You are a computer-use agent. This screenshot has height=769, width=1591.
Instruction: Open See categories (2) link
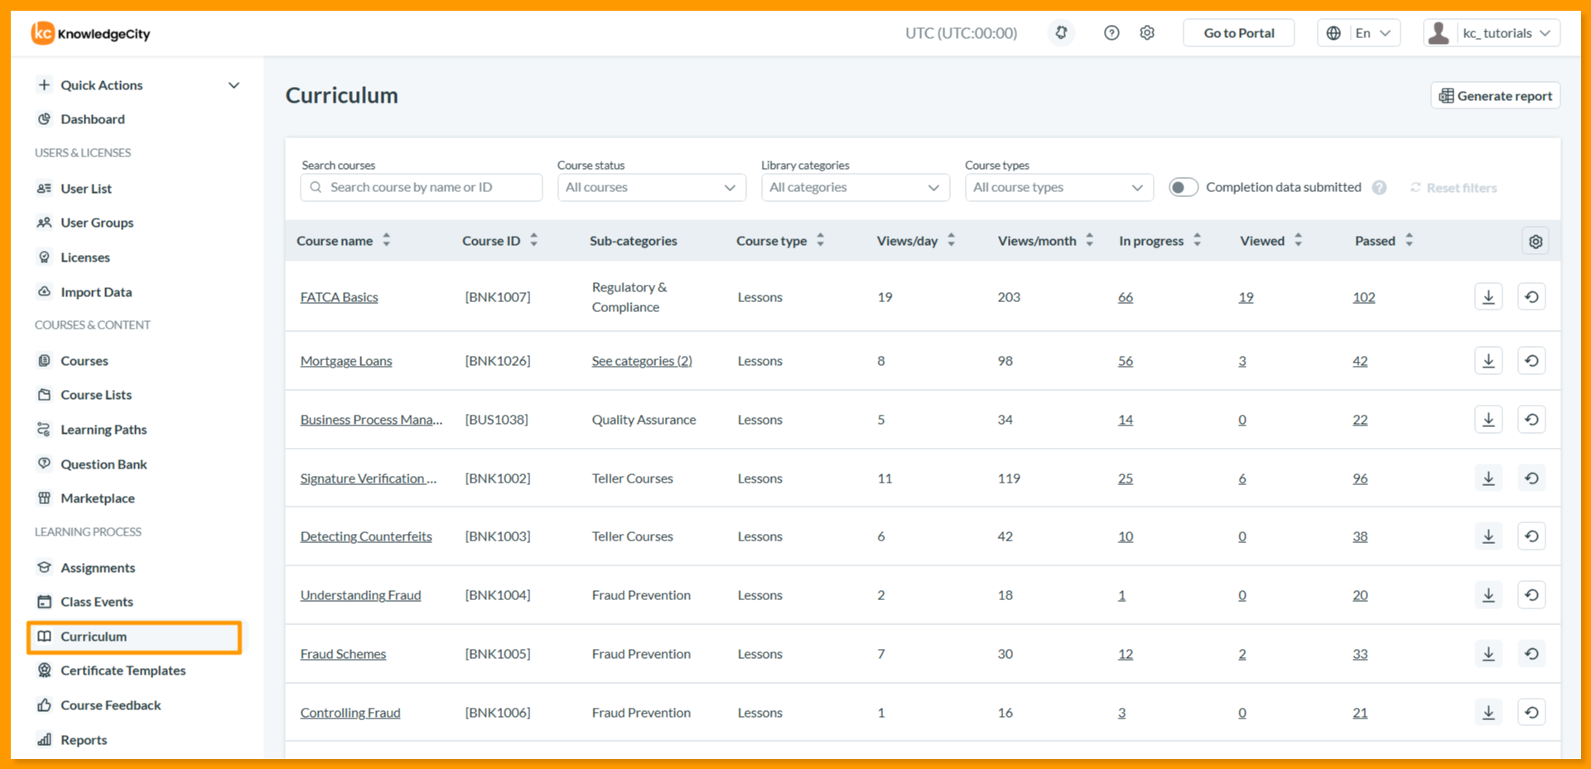coord(642,361)
